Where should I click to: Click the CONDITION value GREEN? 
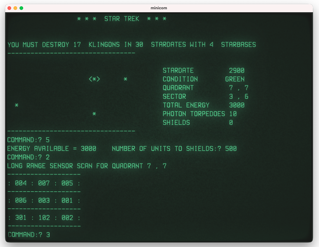coord(235,79)
